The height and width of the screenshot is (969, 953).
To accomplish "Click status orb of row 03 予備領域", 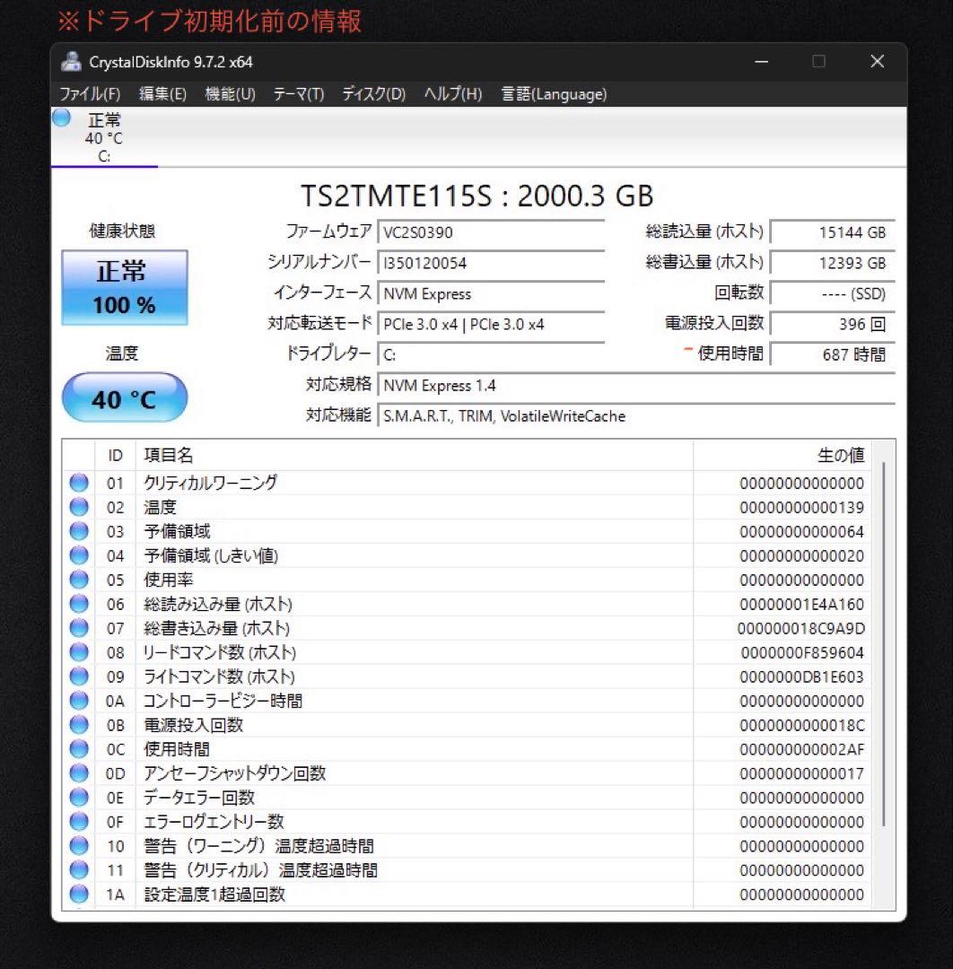I will [x=79, y=531].
